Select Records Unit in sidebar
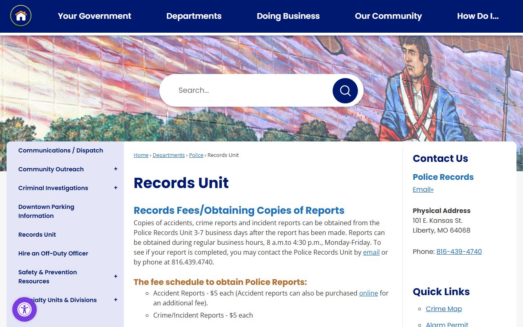 37,235
